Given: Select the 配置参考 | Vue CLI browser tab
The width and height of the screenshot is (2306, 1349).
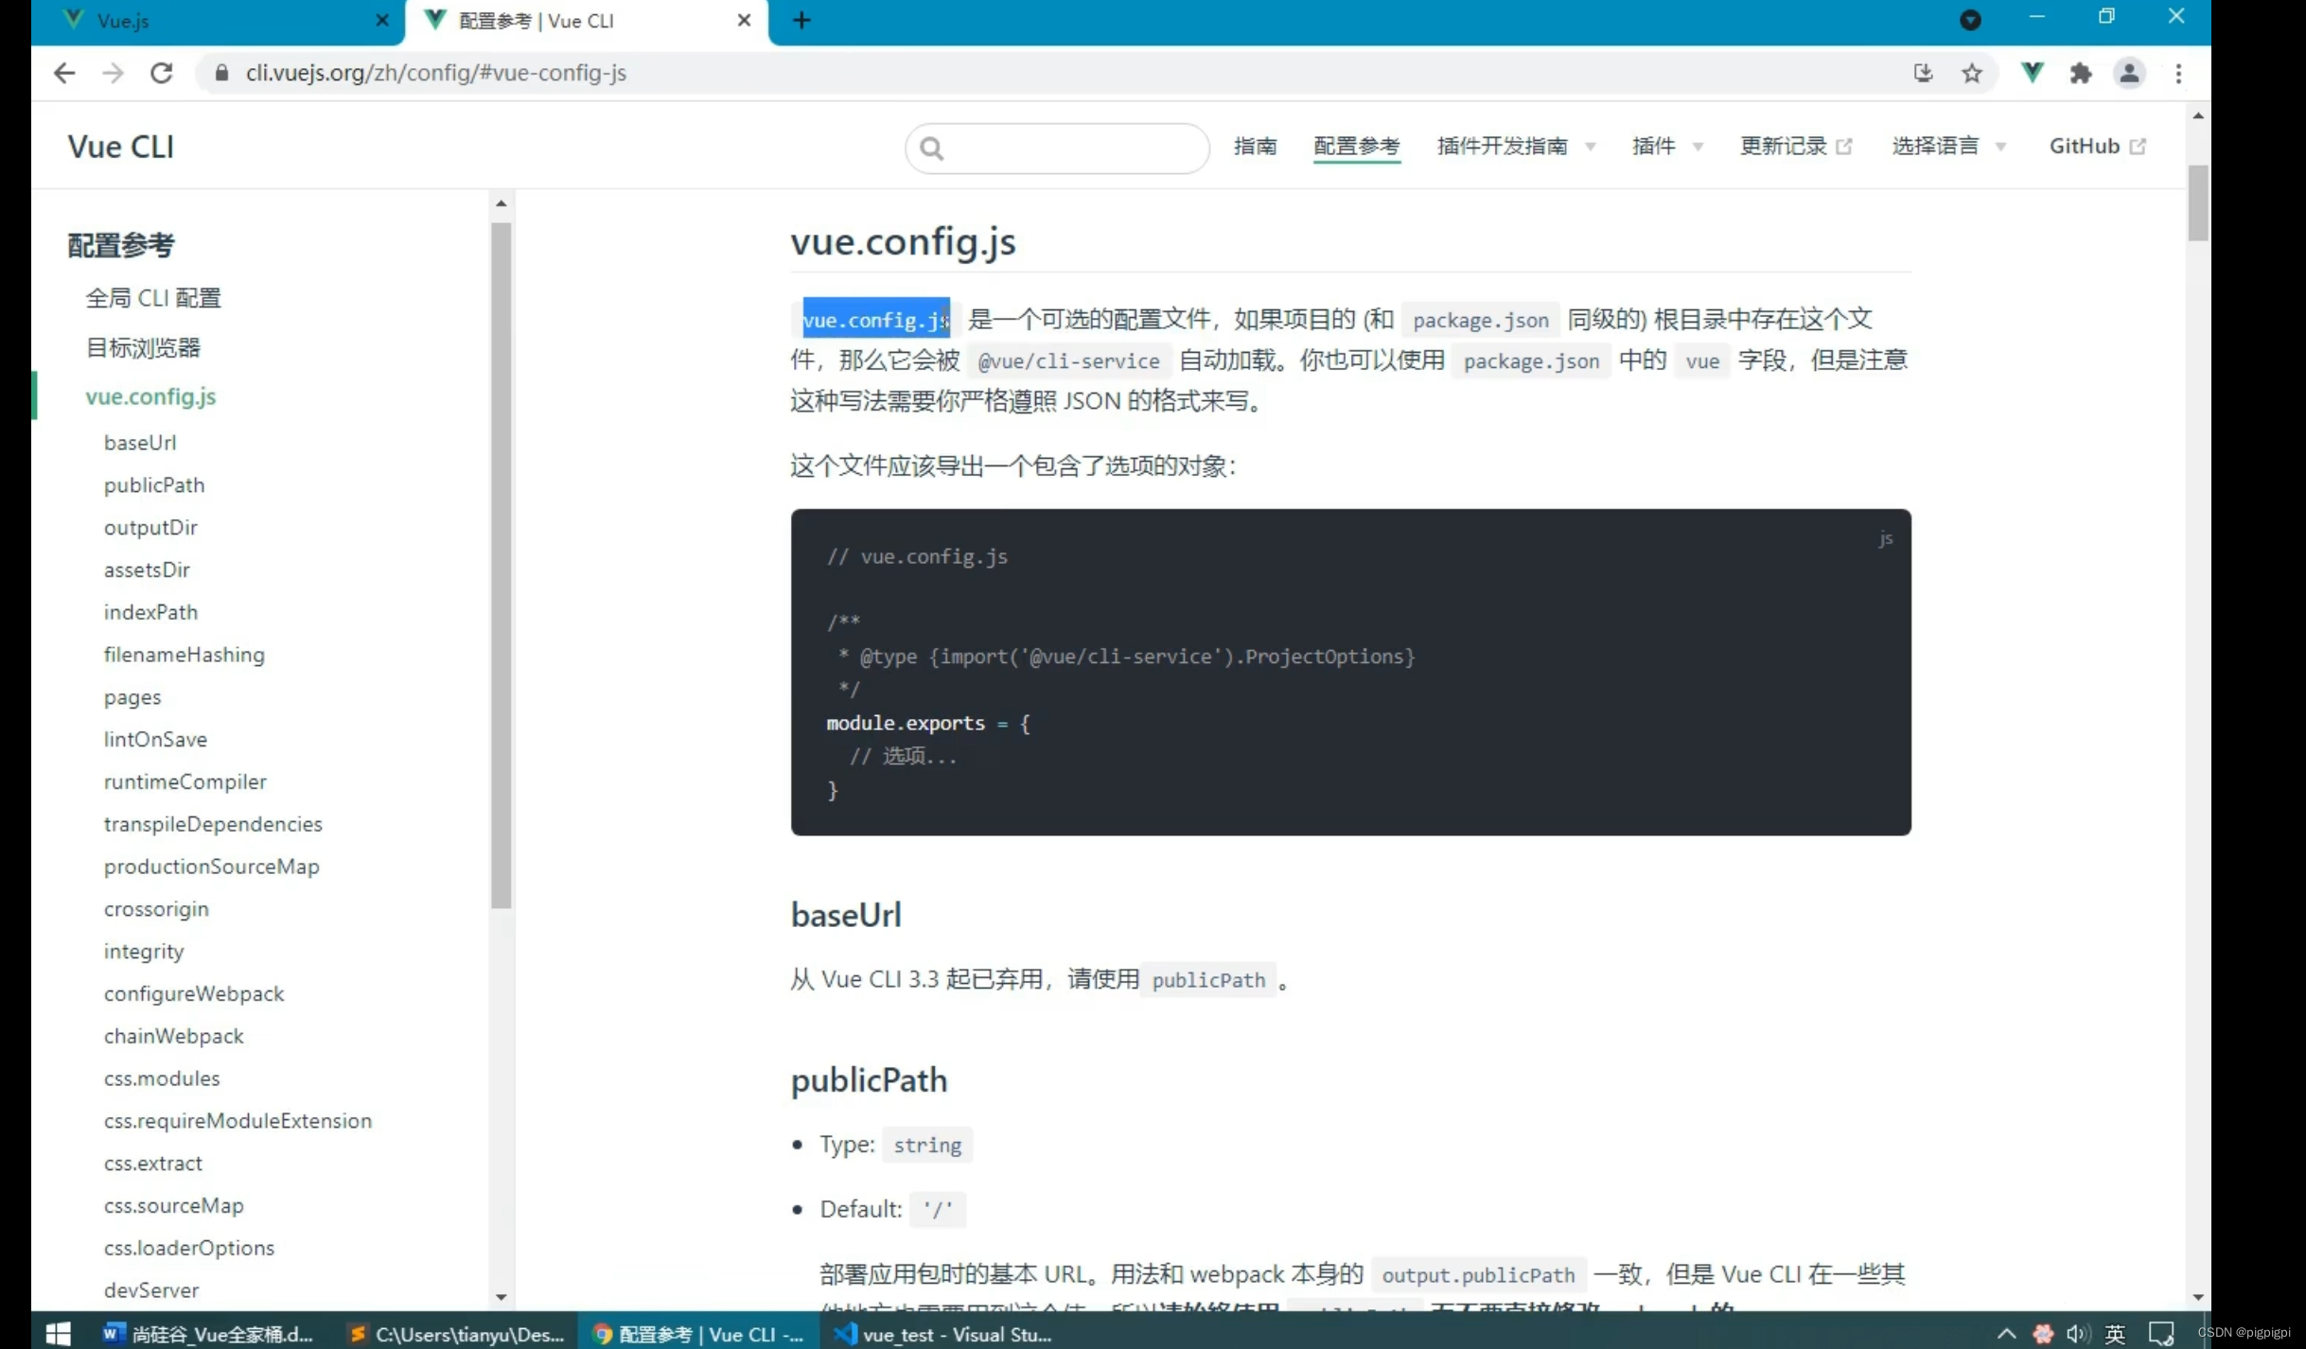Looking at the screenshot, I should pyautogui.click(x=585, y=21).
